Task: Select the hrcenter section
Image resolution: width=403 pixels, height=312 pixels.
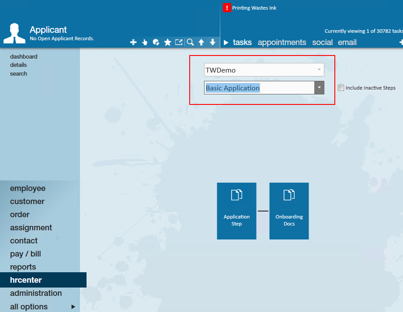Action: pyautogui.click(x=43, y=280)
